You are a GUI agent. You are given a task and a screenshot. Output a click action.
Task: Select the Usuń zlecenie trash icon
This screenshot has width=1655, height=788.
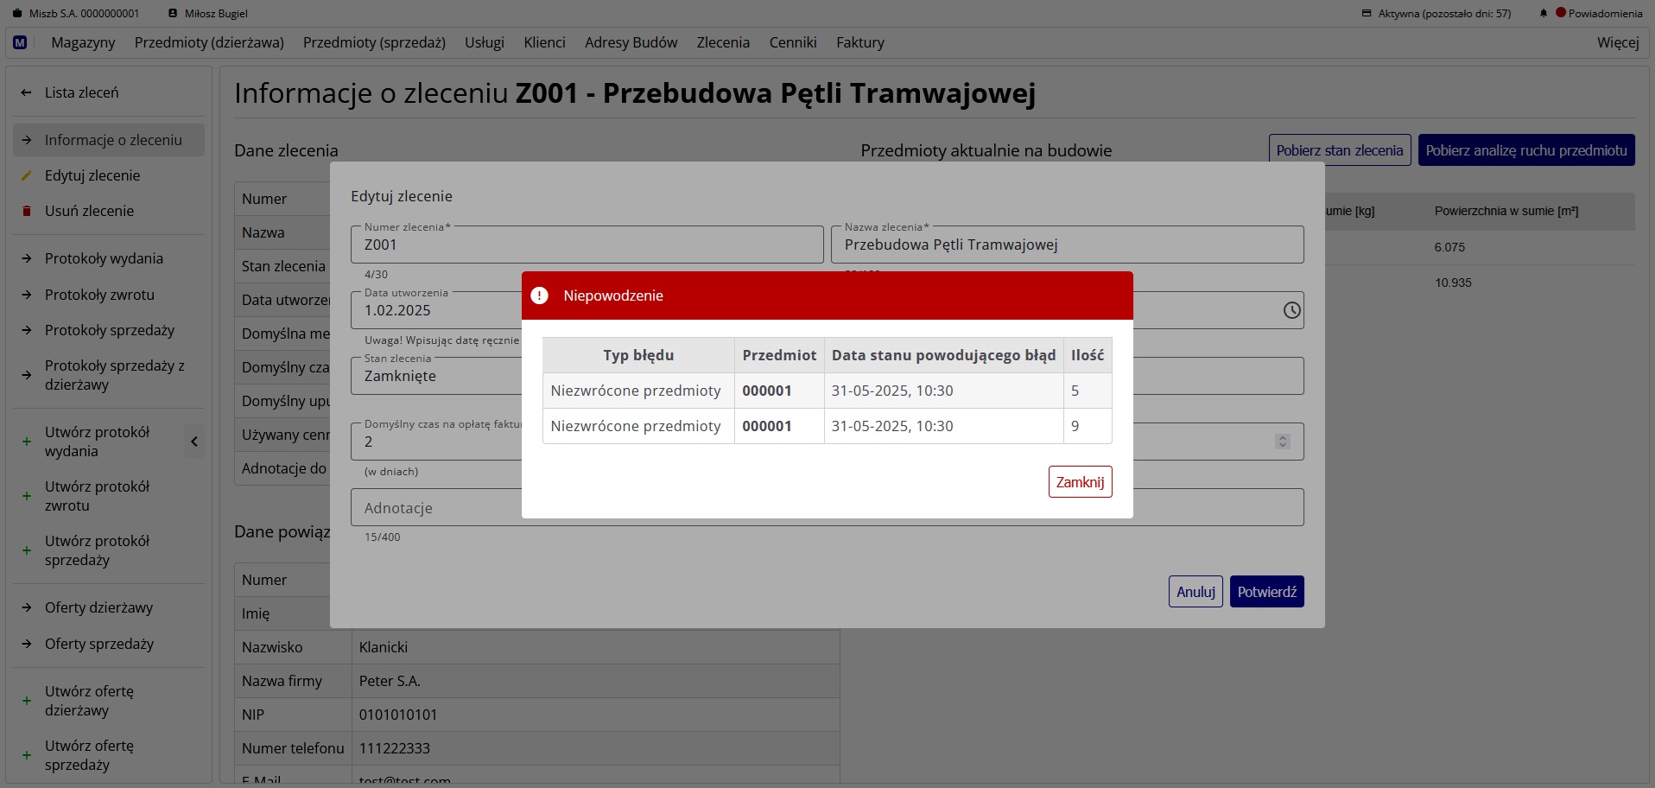(x=27, y=211)
